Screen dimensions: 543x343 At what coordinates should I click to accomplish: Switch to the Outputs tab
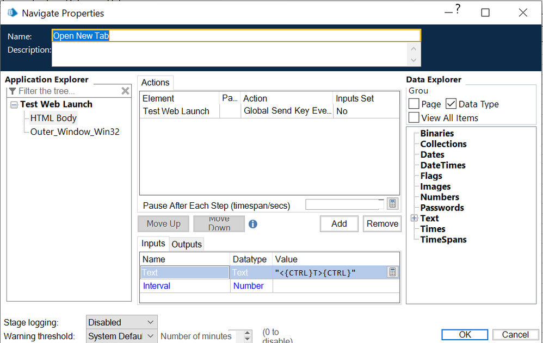186,245
